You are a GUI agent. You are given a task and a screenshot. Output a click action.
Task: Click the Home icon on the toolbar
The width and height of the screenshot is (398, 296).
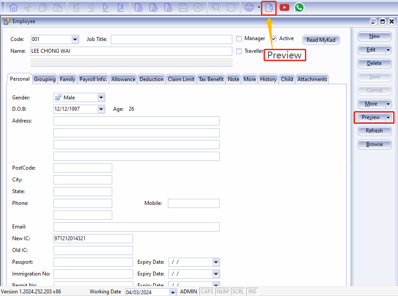13,7
